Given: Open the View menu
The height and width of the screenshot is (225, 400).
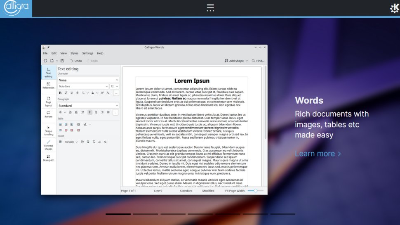Looking at the screenshot, I should 64,53.
